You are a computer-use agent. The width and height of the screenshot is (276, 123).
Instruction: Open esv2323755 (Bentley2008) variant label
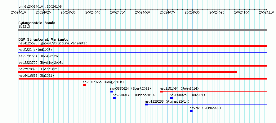[41, 63]
